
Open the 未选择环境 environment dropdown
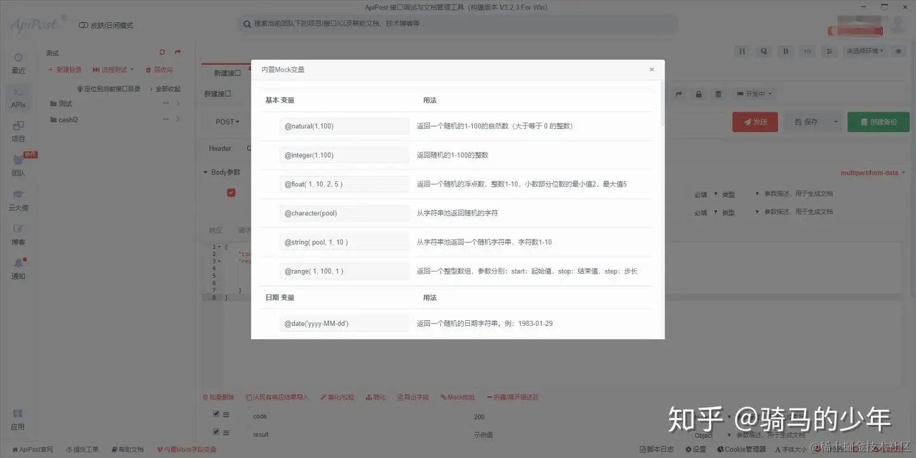(x=865, y=51)
